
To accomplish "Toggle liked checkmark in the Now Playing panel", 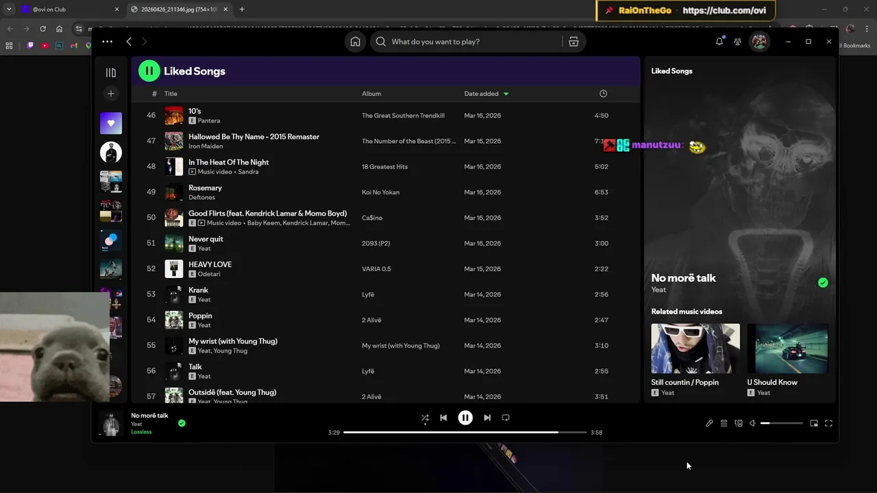I will (x=823, y=283).
